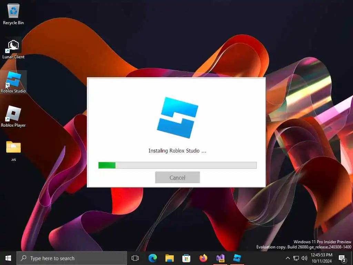Show hidden system tray icons
Screen dimensions: 353x265
pos(288,258)
